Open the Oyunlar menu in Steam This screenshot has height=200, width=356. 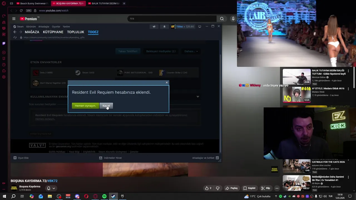coord(56,27)
